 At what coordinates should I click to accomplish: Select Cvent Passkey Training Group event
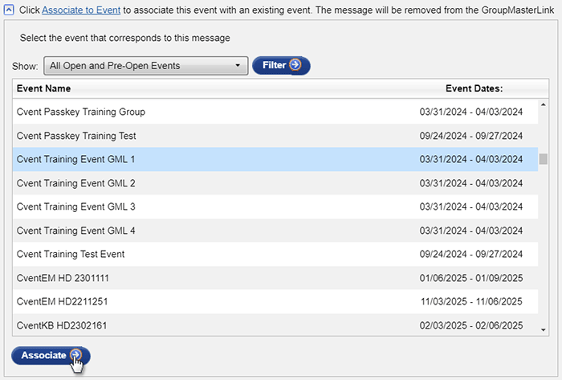[x=81, y=112]
